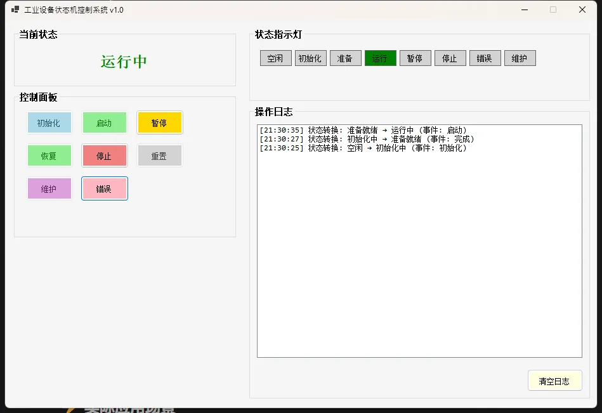Minimize the 工业设备状态机控制系统 window
The height and width of the screenshot is (413, 602).
[524, 10]
